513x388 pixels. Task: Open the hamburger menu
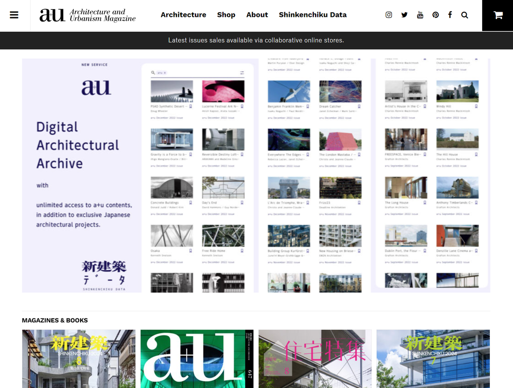(14, 15)
